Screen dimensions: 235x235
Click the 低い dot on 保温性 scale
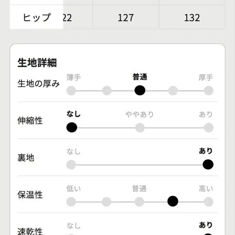pos(71,202)
